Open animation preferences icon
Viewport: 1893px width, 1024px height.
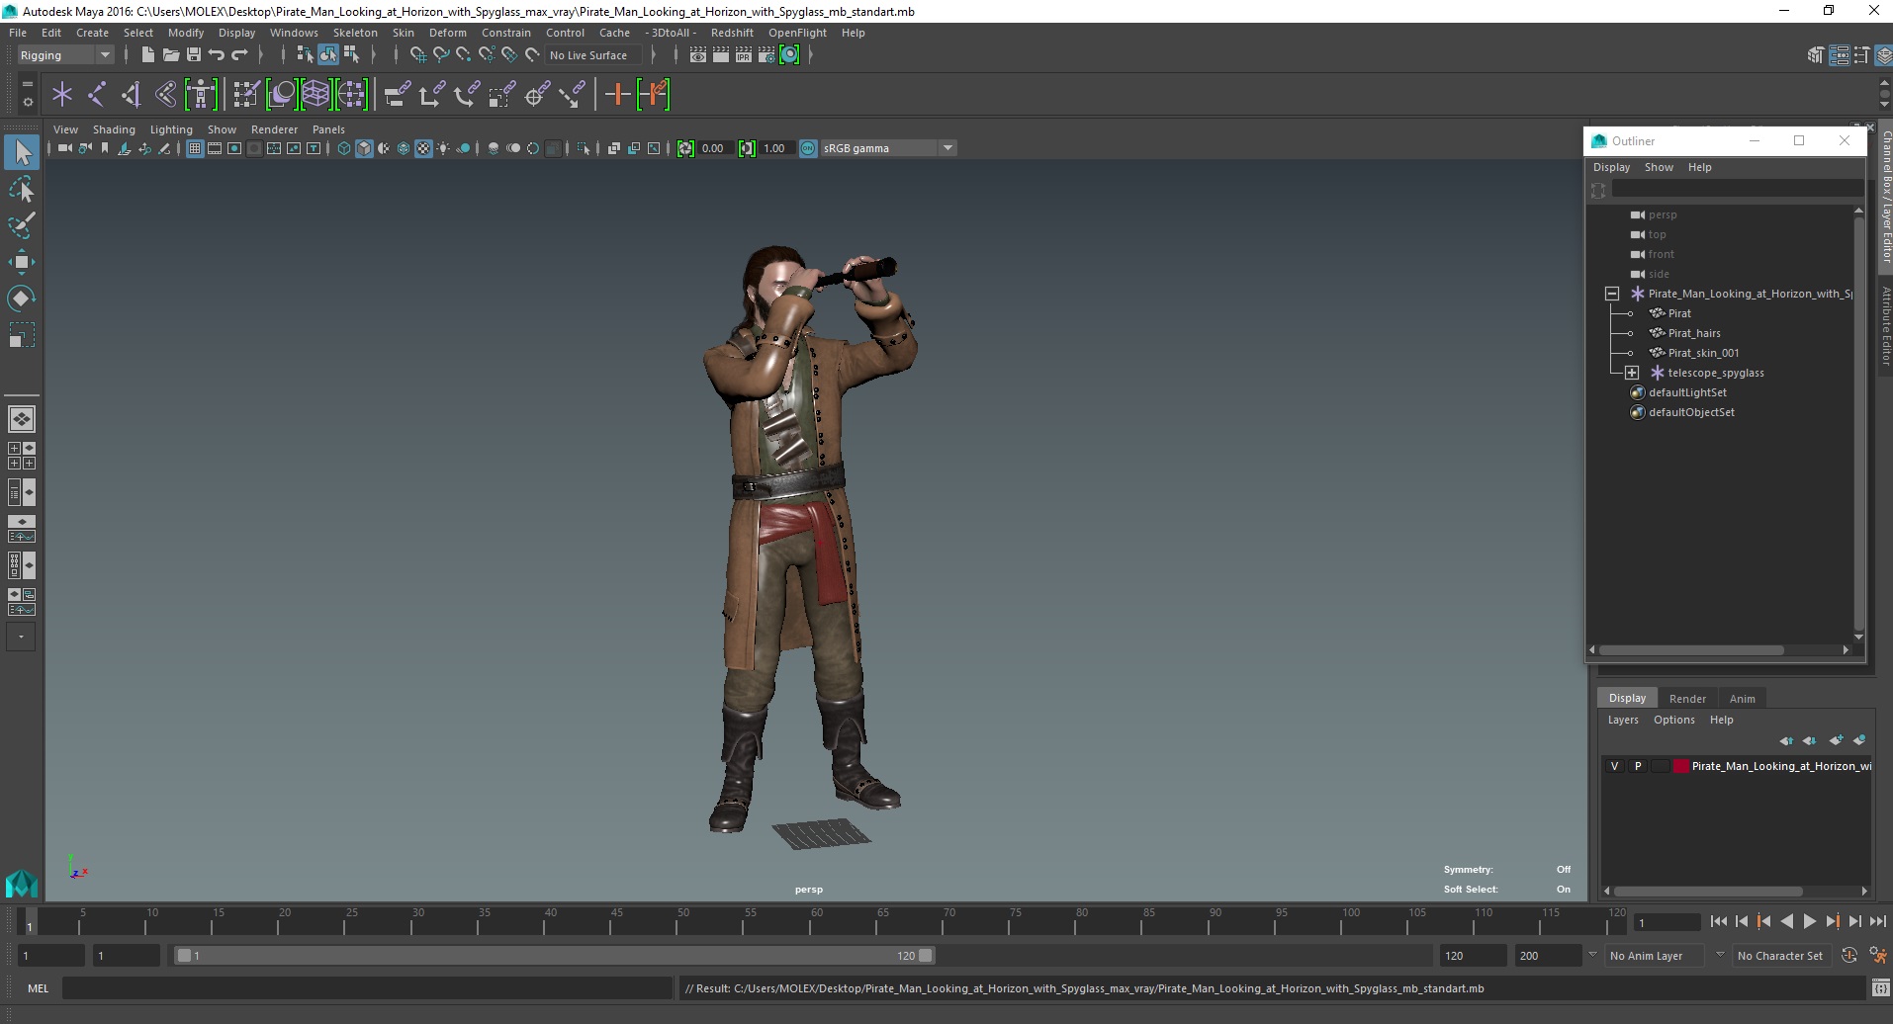click(x=1877, y=956)
